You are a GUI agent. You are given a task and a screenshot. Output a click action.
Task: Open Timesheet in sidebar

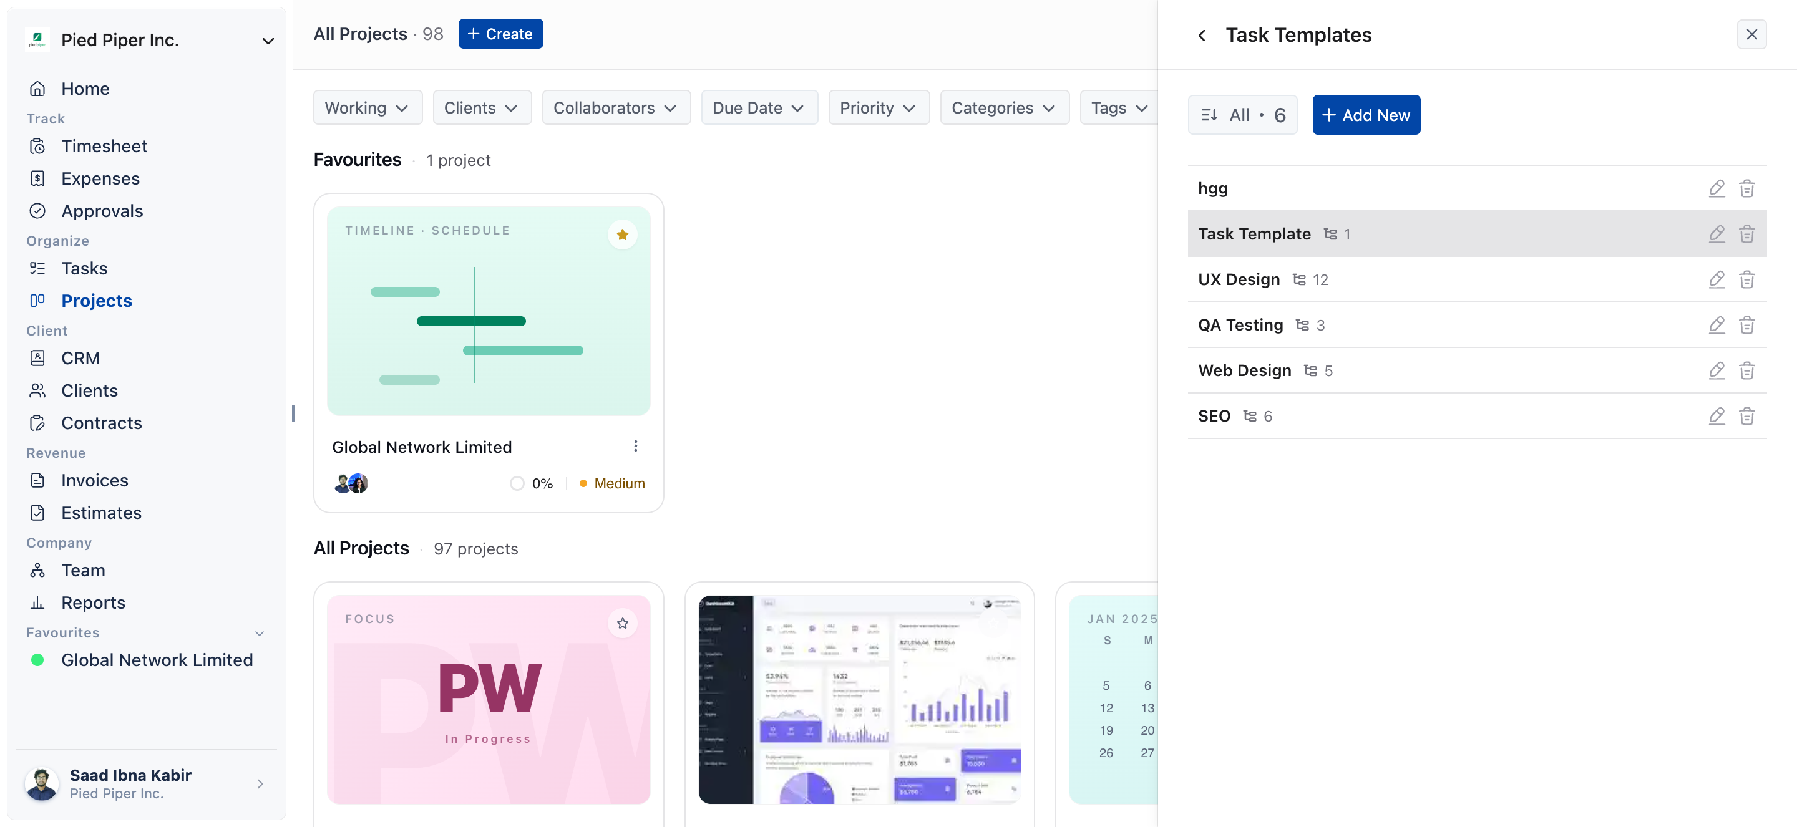pyautogui.click(x=104, y=146)
